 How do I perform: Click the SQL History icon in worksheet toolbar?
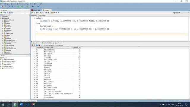56,12
